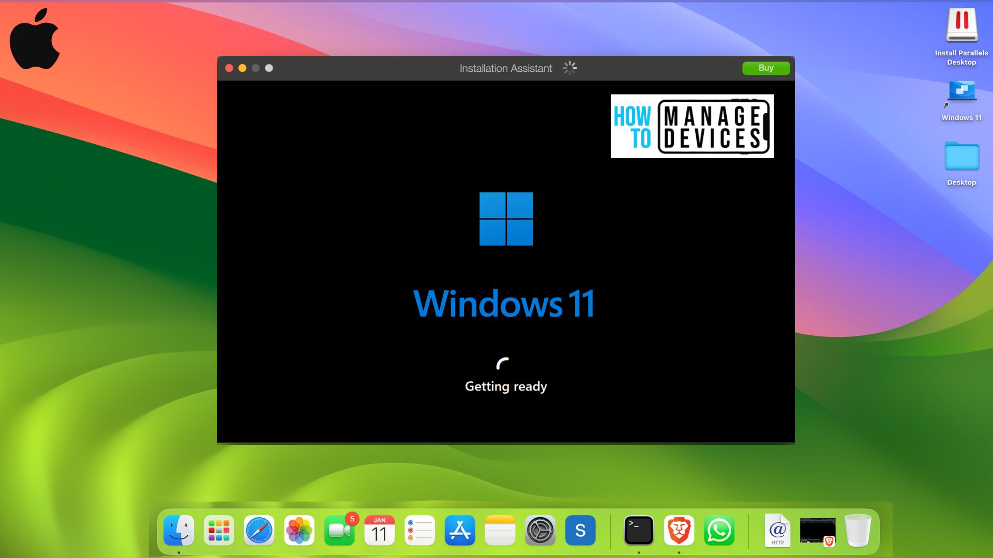Viewport: 993px width, 558px height.
Task: Launch the App Store from dock
Action: click(x=460, y=531)
